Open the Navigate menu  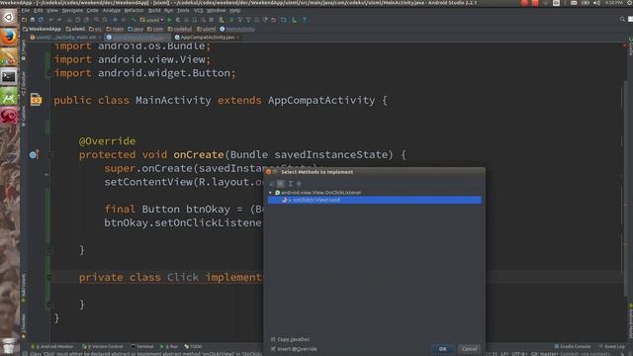(x=72, y=10)
